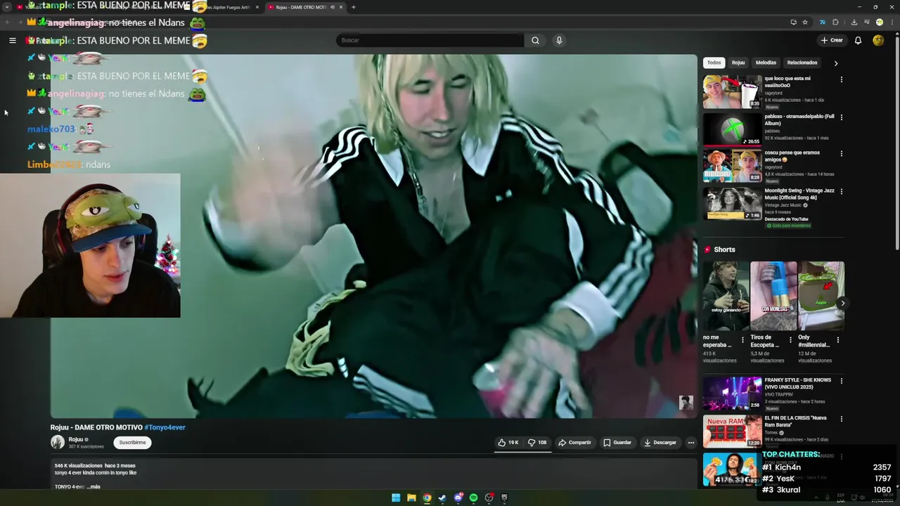The height and width of the screenshot is (506, 900).
Task: Open Spotify from the taskbar
Action: click(473, 498)
